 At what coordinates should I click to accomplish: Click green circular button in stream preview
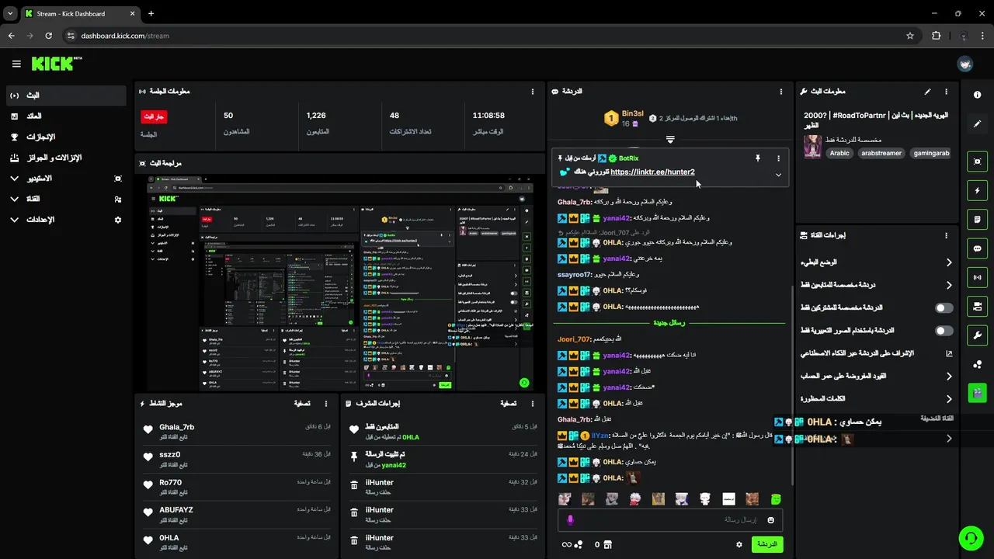(524, 383)
